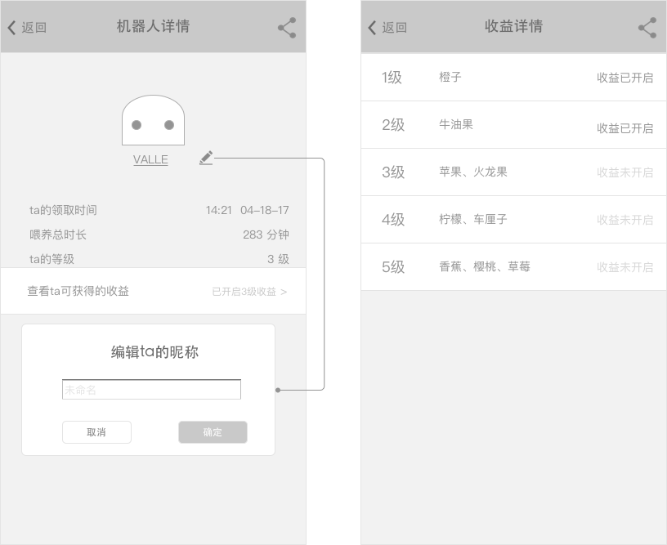667x545 pixels.
Task: Click 收益未开启 status in 5级 row
Action: tap(624, 267)
